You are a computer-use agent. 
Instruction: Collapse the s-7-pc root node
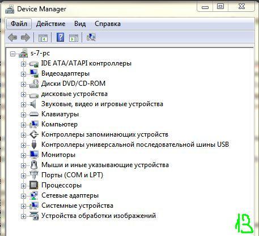[12, 54]
